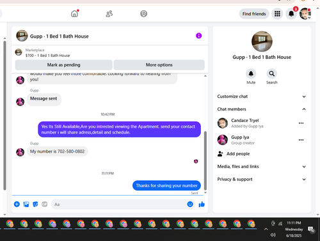Click the 'Marketplace' label in listing bar
320x241 pixels.
click(35, 51)
